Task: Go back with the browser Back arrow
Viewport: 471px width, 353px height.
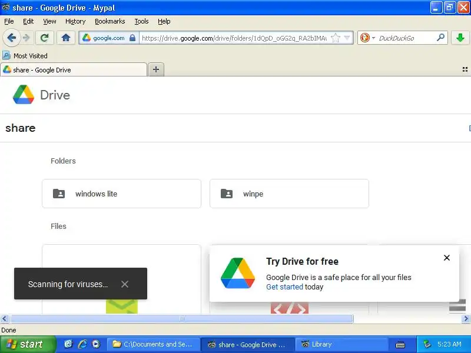Action: 12,38
